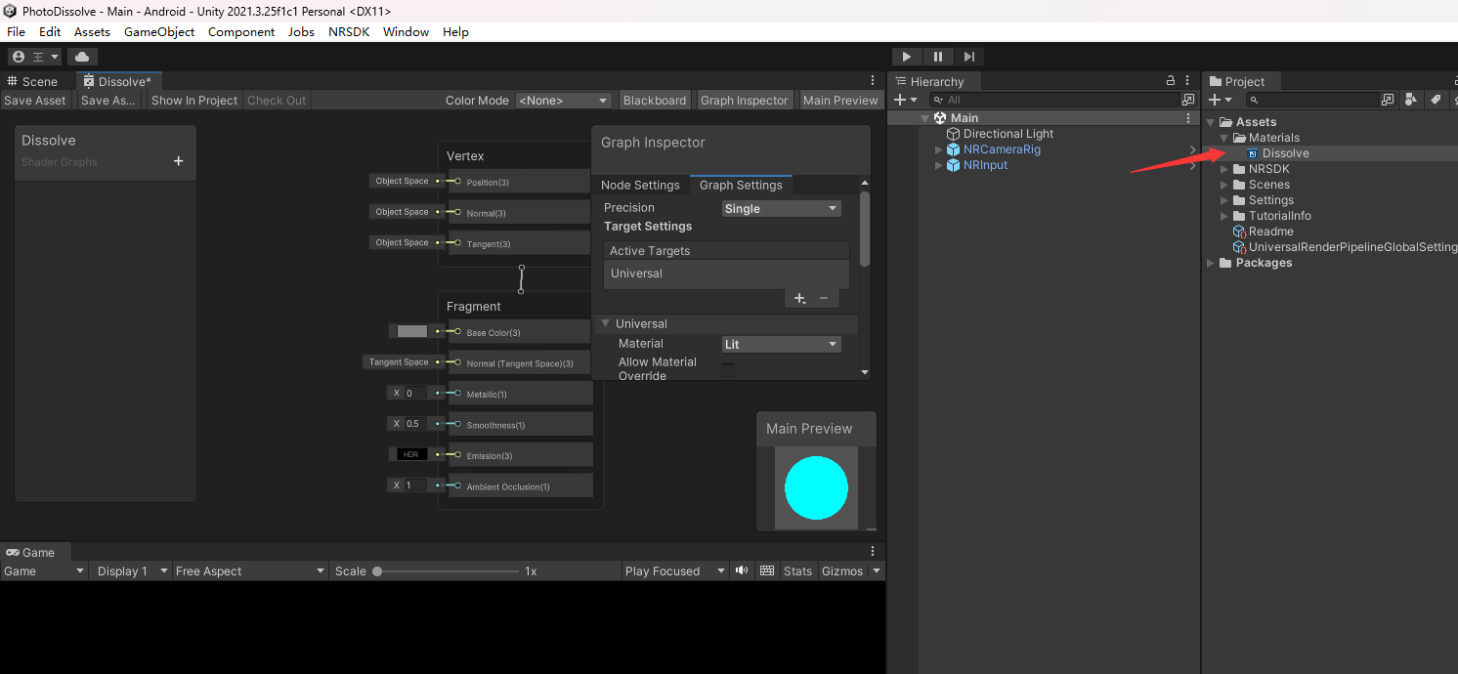Viewport: 1458px width, 674px height.
Task: Toggle the Hierarchy panel lock icon
Action: point(1171,81)
